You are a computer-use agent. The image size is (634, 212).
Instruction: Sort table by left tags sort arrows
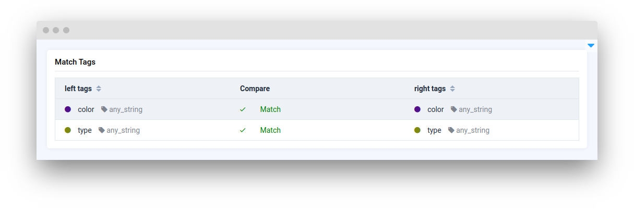click(x=99, y=89)
